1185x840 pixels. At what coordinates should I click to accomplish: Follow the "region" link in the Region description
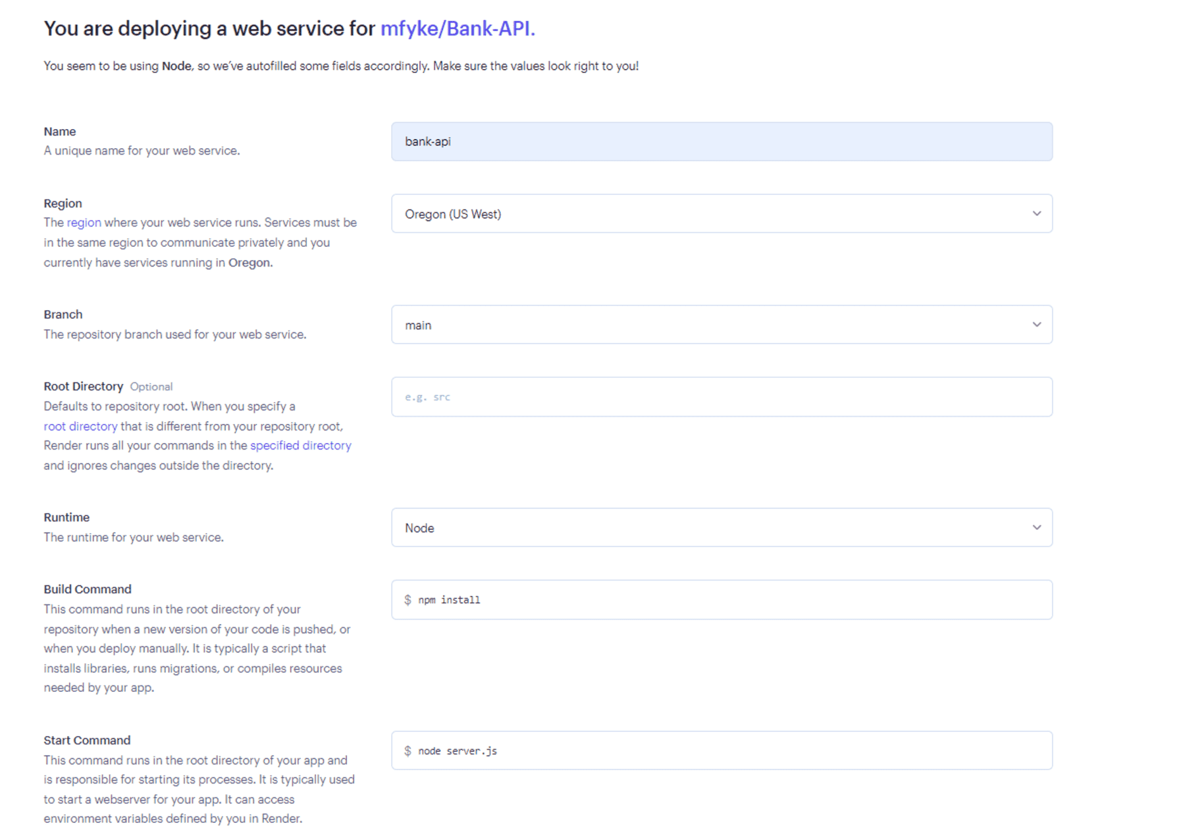(x=84, y=223)
